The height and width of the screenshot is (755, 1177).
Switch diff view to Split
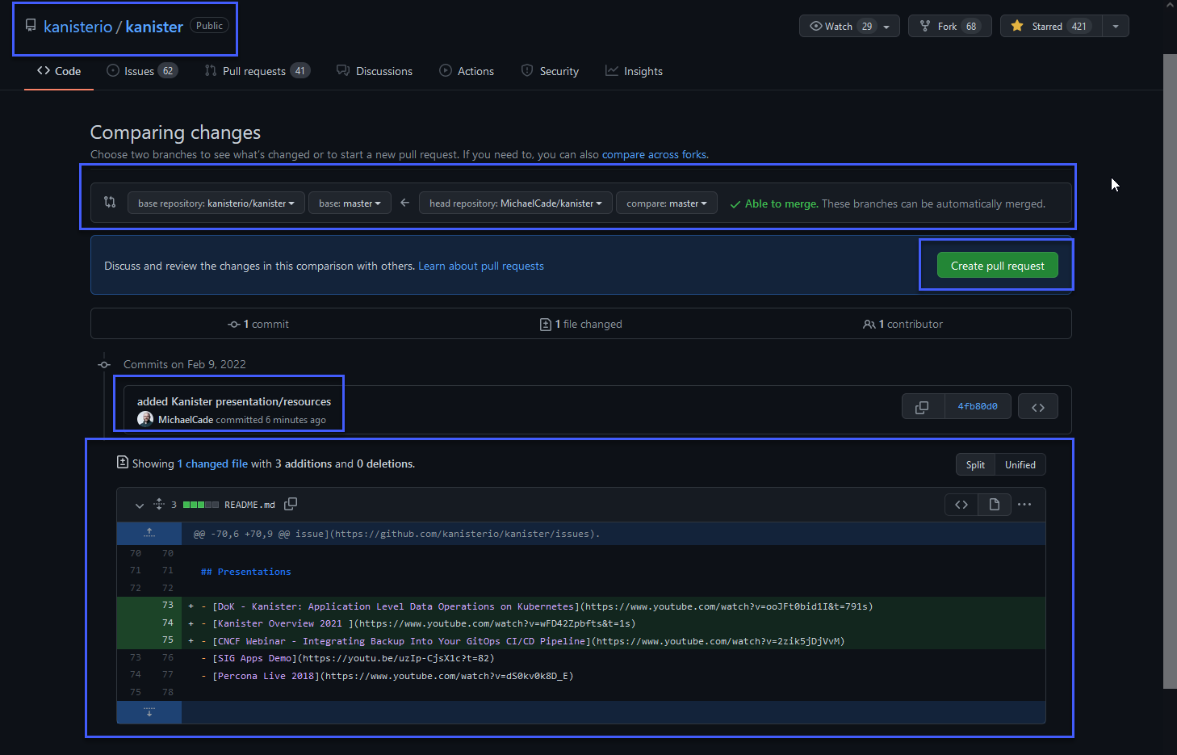click(975, 464)
